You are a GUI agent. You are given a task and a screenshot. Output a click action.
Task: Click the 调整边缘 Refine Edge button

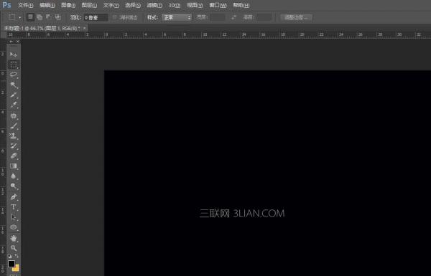pos(296,17)
